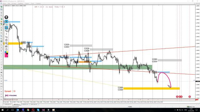The height and width of the screenshot is (112, 200).
Task: Click the connection status traffic indicator
Action: pyautogui.click(x=191, y=107)
